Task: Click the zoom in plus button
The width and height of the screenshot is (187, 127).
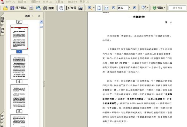Action: pyautogui.click(x=135, y=8)
